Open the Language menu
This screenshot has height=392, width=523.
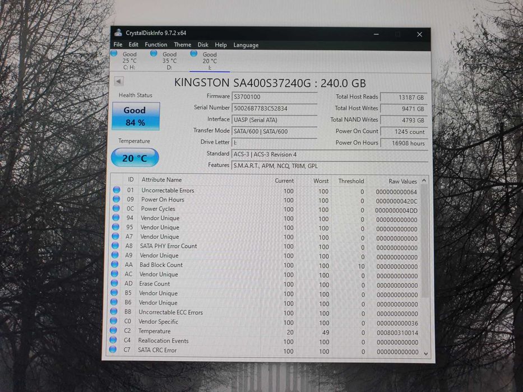pos(246,45)
